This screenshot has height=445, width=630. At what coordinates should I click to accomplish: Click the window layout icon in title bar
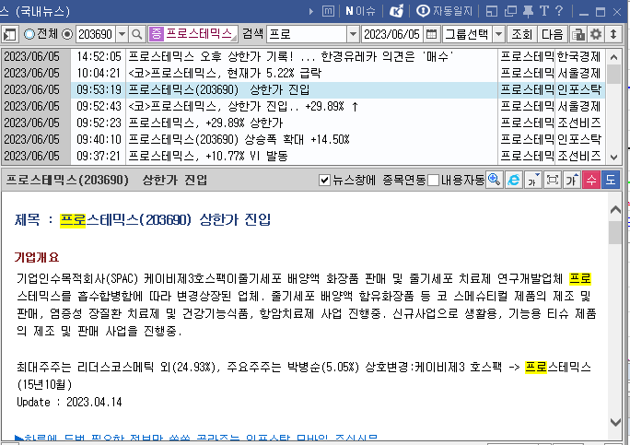click(492, 11)
